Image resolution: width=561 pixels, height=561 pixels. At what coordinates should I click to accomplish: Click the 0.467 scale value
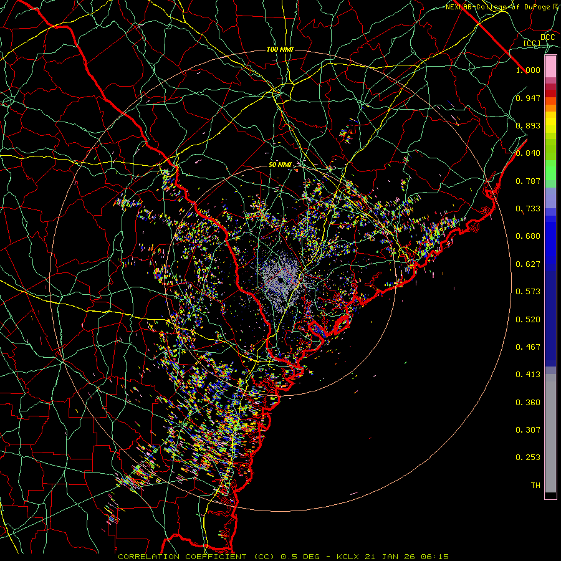(528, 347)
